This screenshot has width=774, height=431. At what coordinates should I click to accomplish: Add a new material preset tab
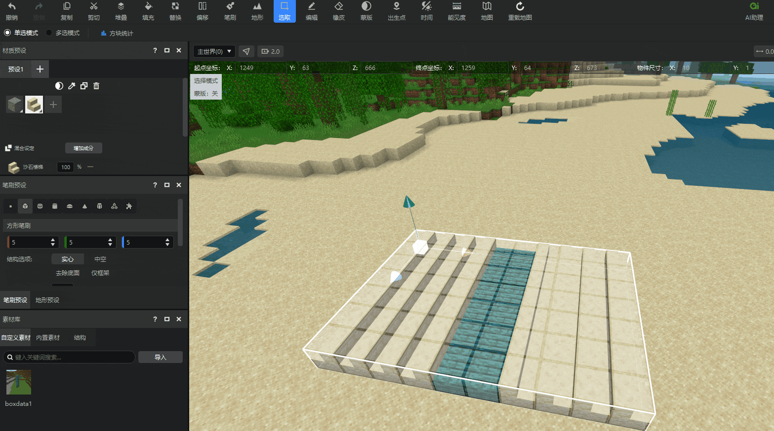coord(40,69)
